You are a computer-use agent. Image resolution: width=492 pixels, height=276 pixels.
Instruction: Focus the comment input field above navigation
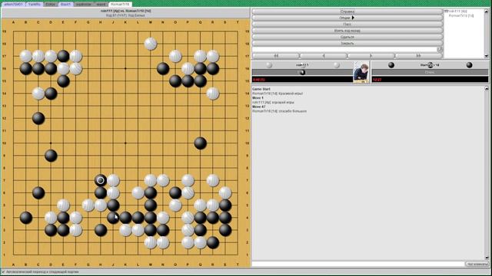(344, 49)
